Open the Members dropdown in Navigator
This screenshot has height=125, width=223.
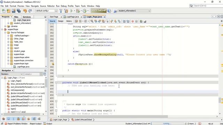(x=11, y=74)
